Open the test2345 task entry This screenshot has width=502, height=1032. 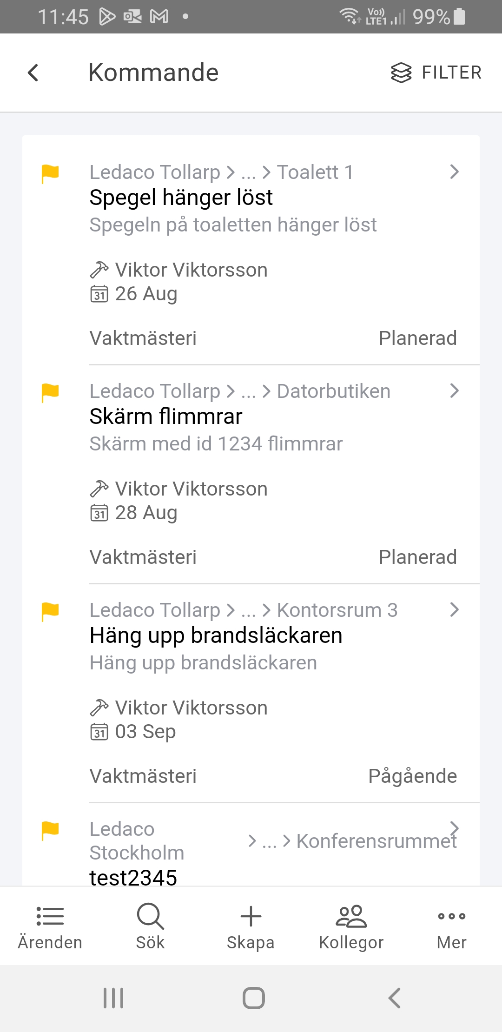[x=133, y=877]
